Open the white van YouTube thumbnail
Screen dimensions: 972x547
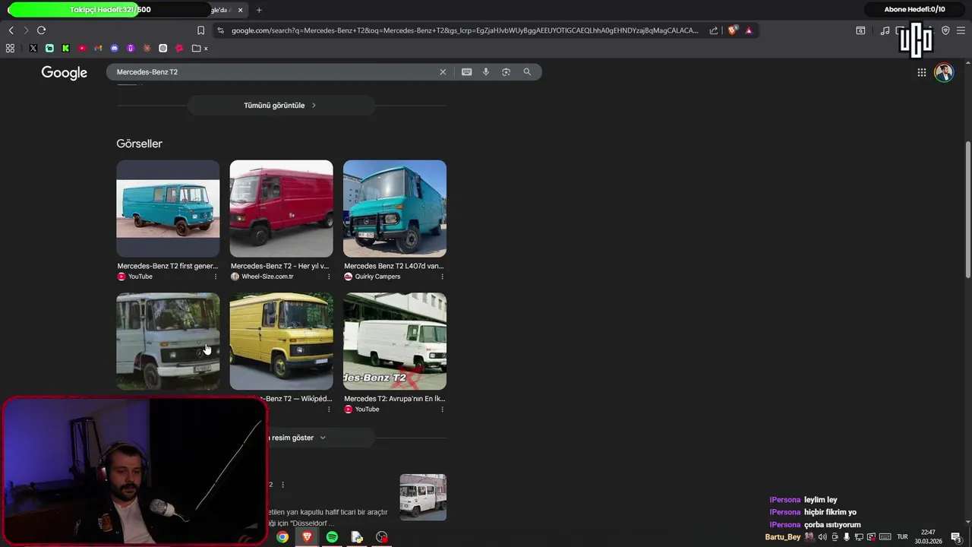coord(395,341)
